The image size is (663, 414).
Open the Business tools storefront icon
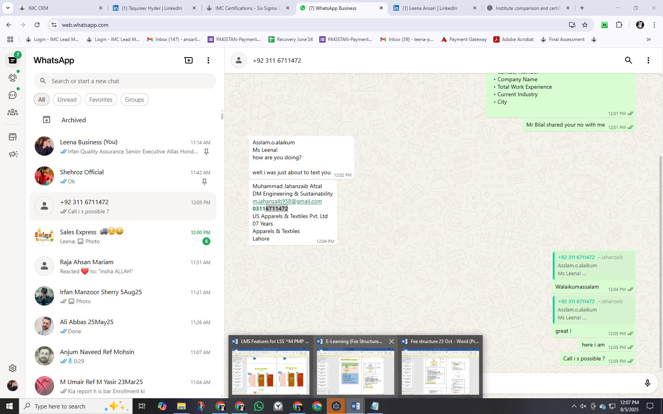(x=13, y=137)
